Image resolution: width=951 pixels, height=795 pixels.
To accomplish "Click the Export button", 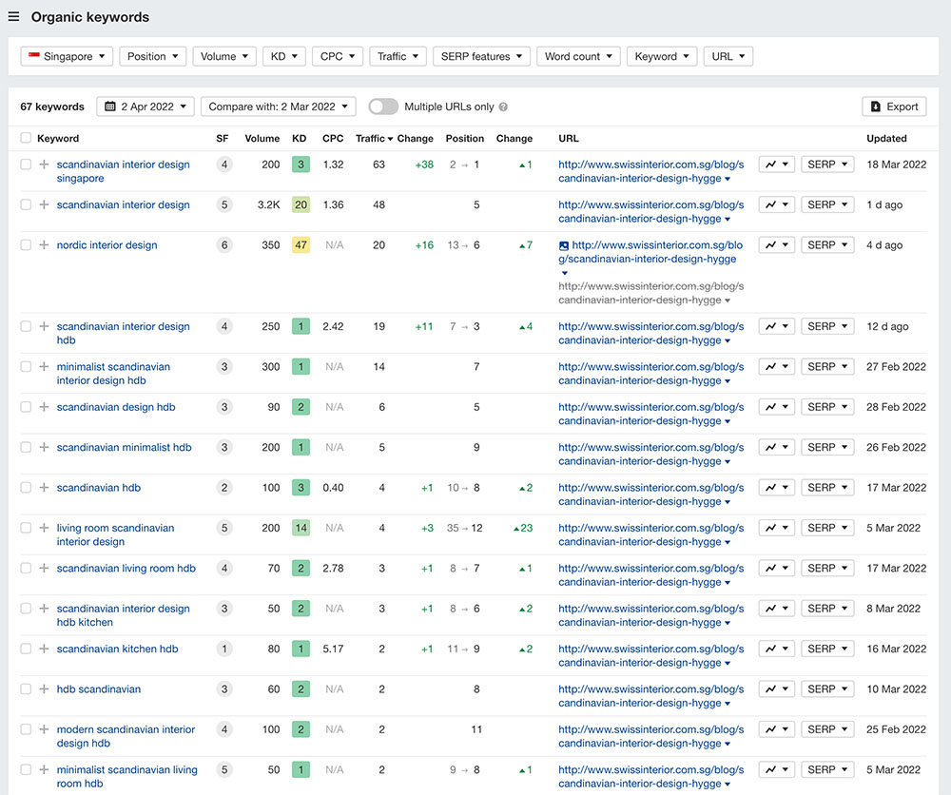I will click(894, 107).
